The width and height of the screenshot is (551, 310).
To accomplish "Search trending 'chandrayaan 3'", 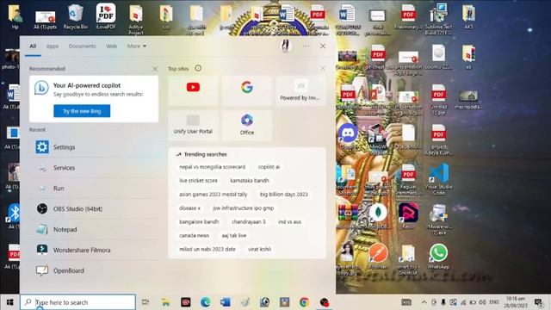I will pos(249,222).
